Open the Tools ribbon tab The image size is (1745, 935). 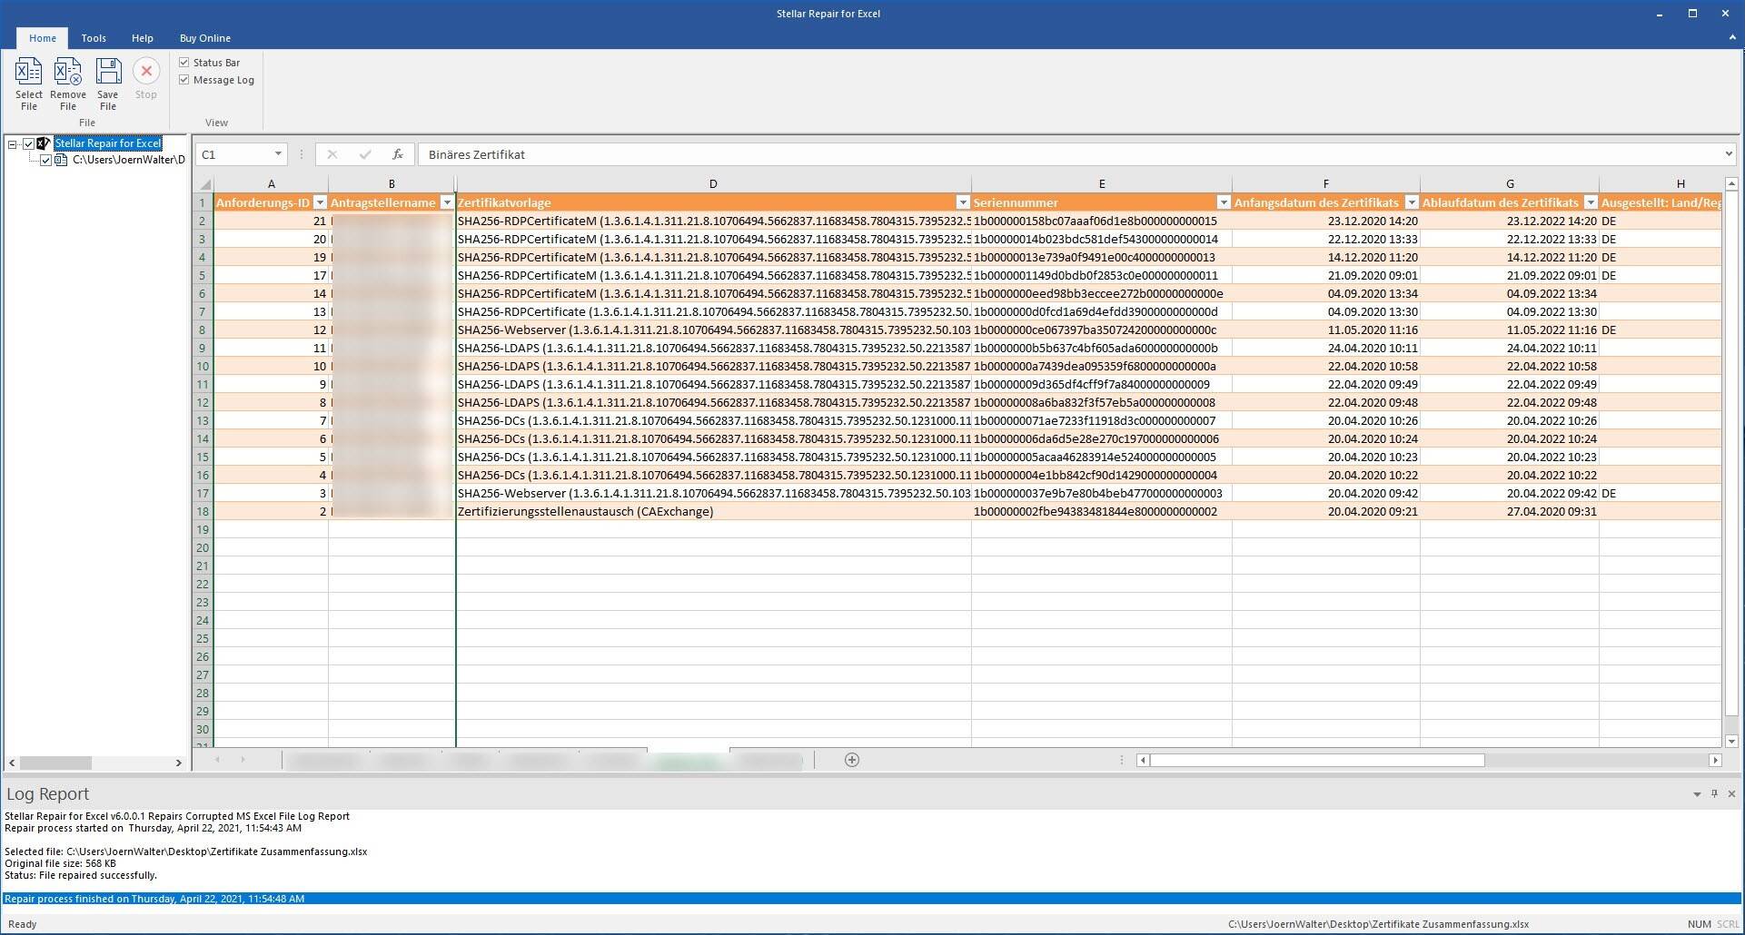(94, 38)
